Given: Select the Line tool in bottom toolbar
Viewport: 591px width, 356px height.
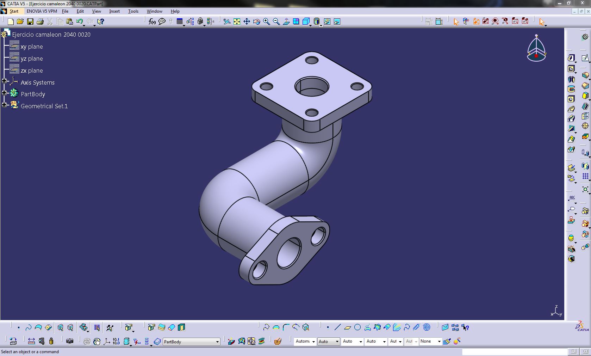Looking at the screenshot, I should click(337, 327).
